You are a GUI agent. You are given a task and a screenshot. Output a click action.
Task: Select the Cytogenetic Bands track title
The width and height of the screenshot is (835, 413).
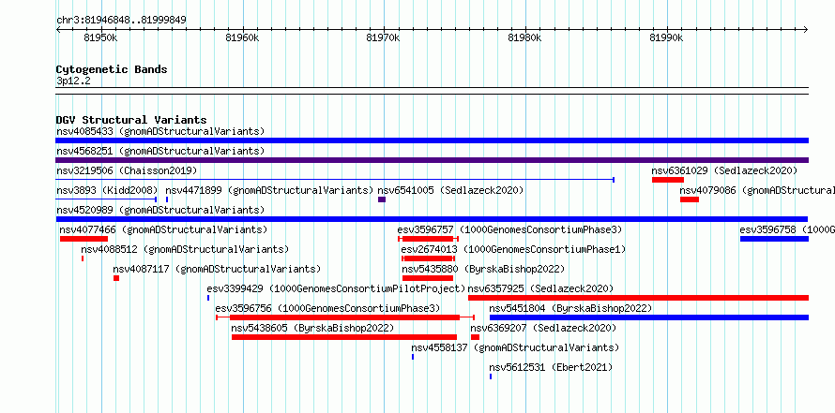[x=112, y=69]
